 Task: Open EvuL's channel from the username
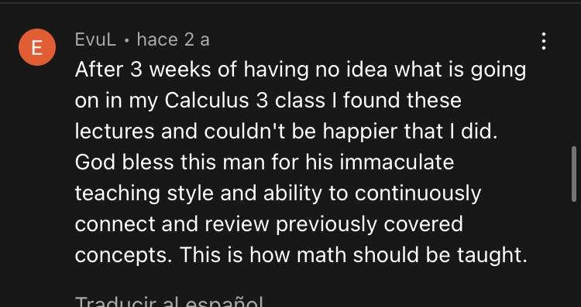[x=95, y=39]
